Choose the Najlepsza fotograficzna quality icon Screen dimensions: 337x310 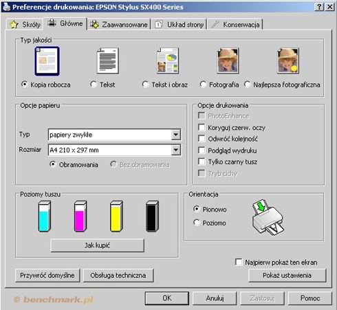(287, 60)
